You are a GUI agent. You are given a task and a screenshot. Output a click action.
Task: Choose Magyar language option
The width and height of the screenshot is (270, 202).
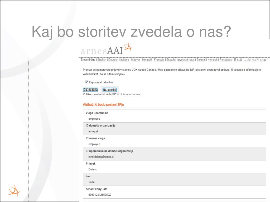(136, 60)
